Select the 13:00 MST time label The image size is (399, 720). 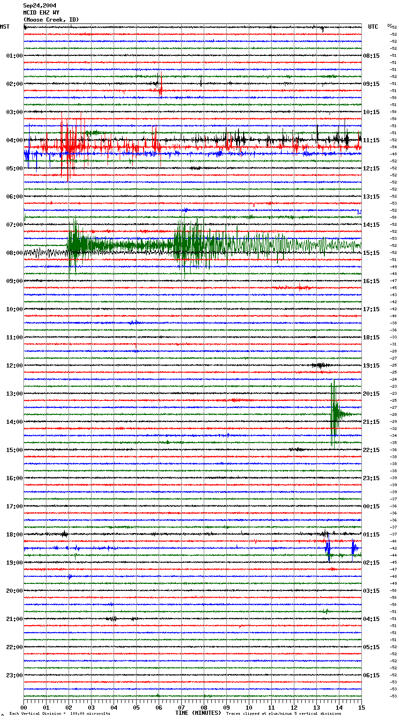15,394
